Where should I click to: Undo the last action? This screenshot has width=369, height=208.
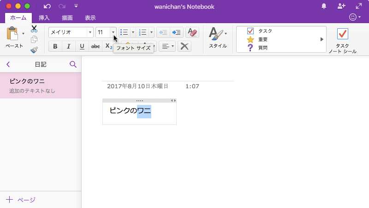tap(47, 6)
